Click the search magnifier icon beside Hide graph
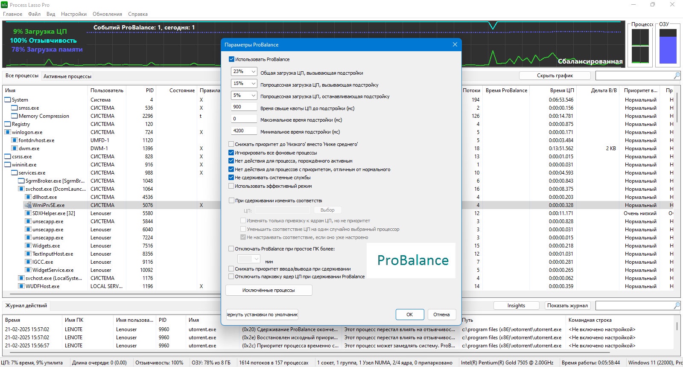 click(x=677, y=76)
